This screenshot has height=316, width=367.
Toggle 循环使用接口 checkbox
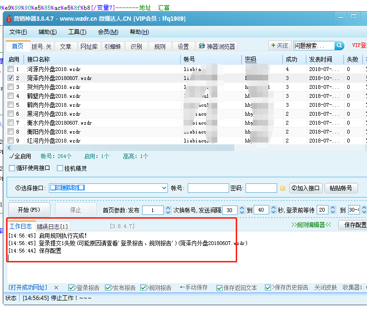point(12,168)
